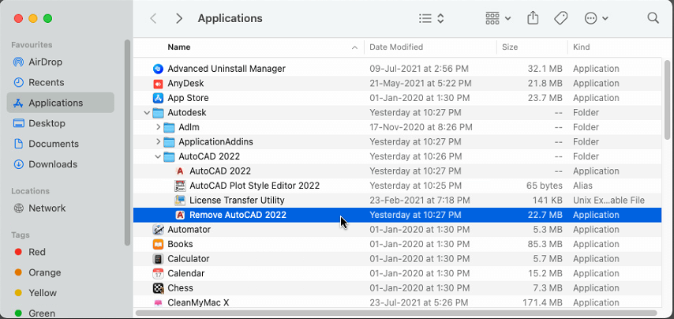Screen dimensions: 674x319
Task: Click the Chess app icon
Action: tap(158, 288)
